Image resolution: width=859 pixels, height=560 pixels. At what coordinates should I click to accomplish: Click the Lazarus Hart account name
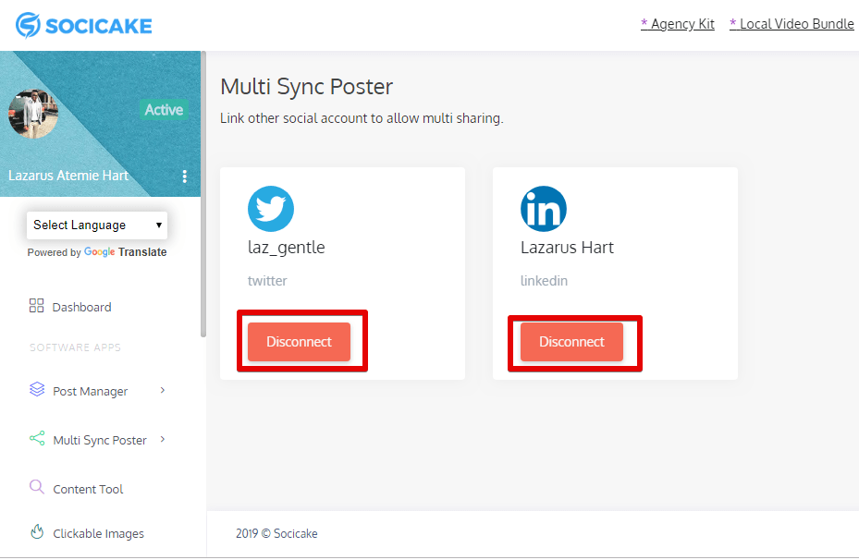(x=567, y=248)
